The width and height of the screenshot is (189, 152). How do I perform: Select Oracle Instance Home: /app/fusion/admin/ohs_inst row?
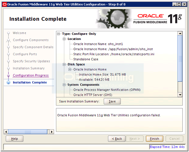(x=113, y=49)
